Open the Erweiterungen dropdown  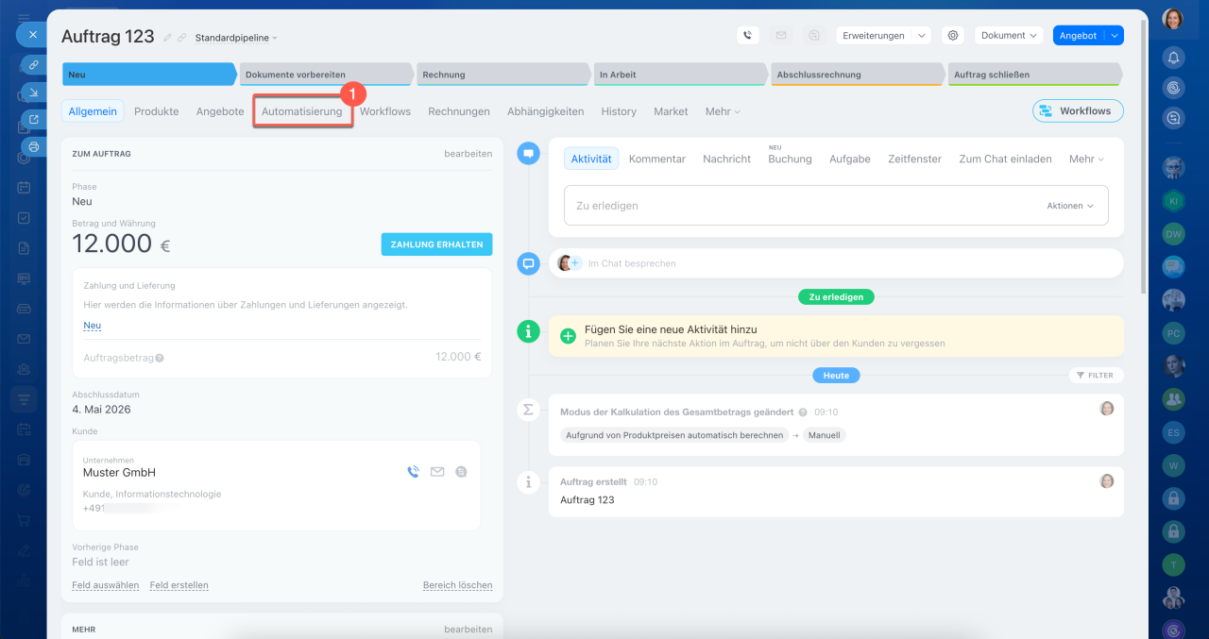(x=883, y=36)
